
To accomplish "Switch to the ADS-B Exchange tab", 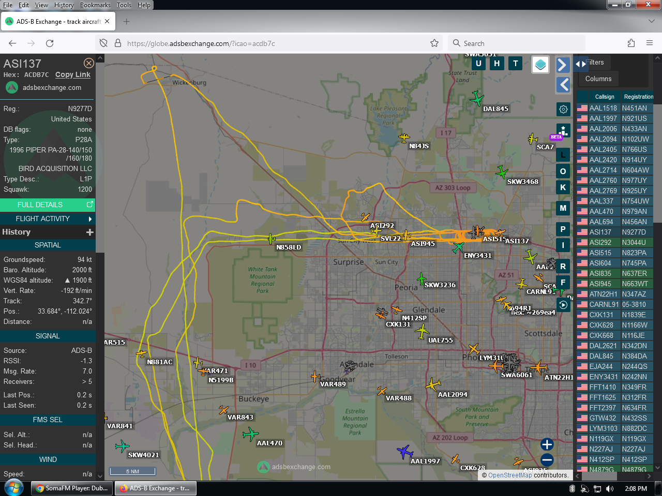I will [58, 22].
